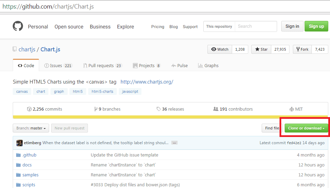The width and height of the screenshot is (330, 188).
Task: Visit the http://www.chartjs.org/ link
Action: coord(147,82)
